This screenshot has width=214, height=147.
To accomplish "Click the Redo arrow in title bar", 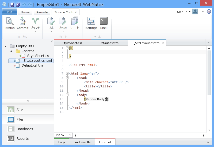I will click(x=30, y=5).
